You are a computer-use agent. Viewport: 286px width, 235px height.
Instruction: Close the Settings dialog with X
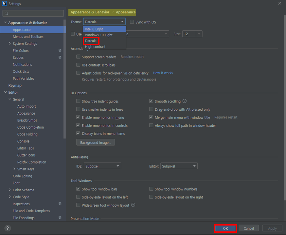coord(279,4)
